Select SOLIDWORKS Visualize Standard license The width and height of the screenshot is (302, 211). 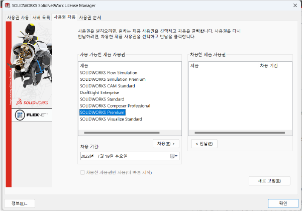coord(111,119)
